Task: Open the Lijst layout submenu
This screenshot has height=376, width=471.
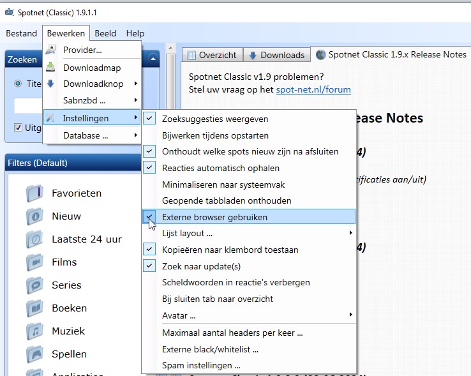Action: pyautogui.click(x=248, y=233)
